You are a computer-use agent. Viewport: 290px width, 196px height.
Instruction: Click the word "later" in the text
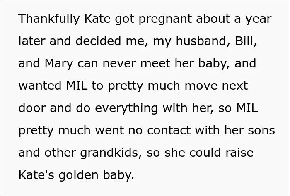coord(31,41)
